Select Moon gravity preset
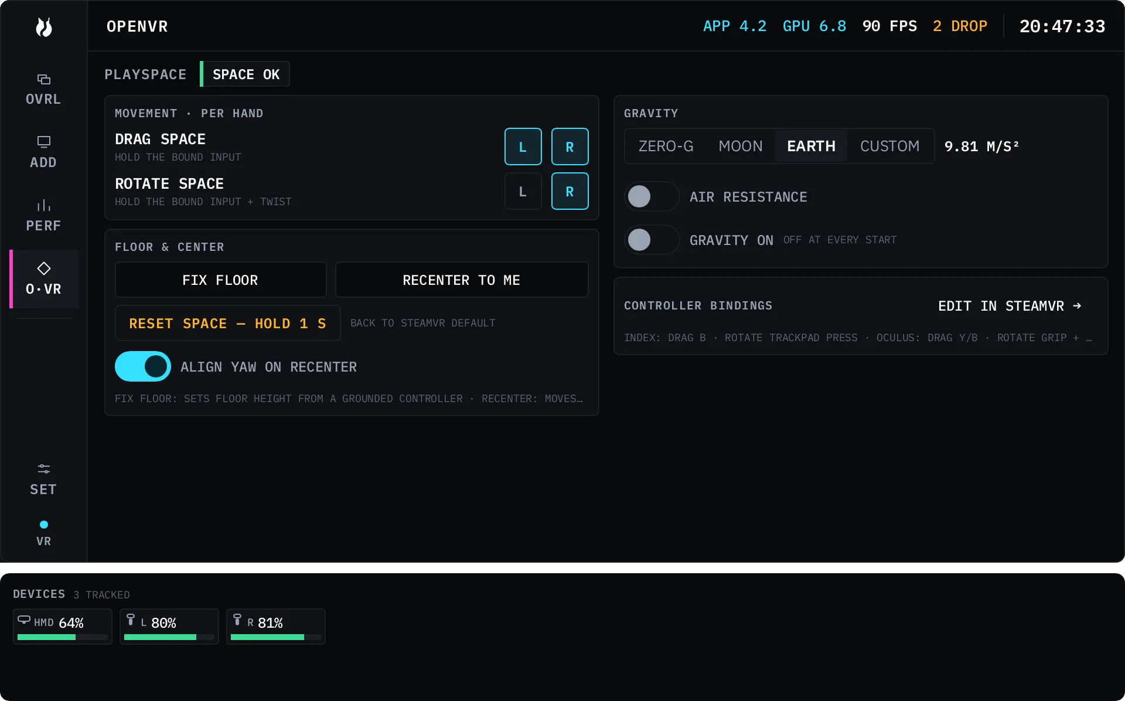This screenshot has height=701, width=1125. click(741, 146)
